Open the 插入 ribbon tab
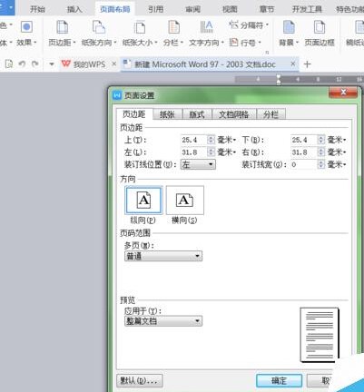The image size is (364, 392). coord(74,9)
